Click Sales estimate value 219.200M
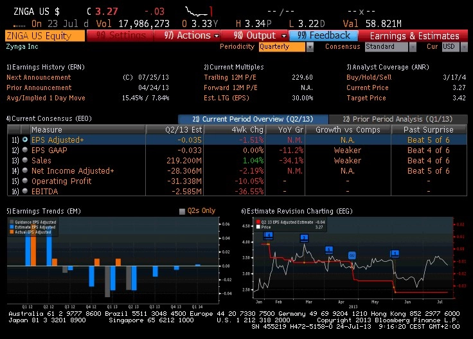 coord(184,160)
